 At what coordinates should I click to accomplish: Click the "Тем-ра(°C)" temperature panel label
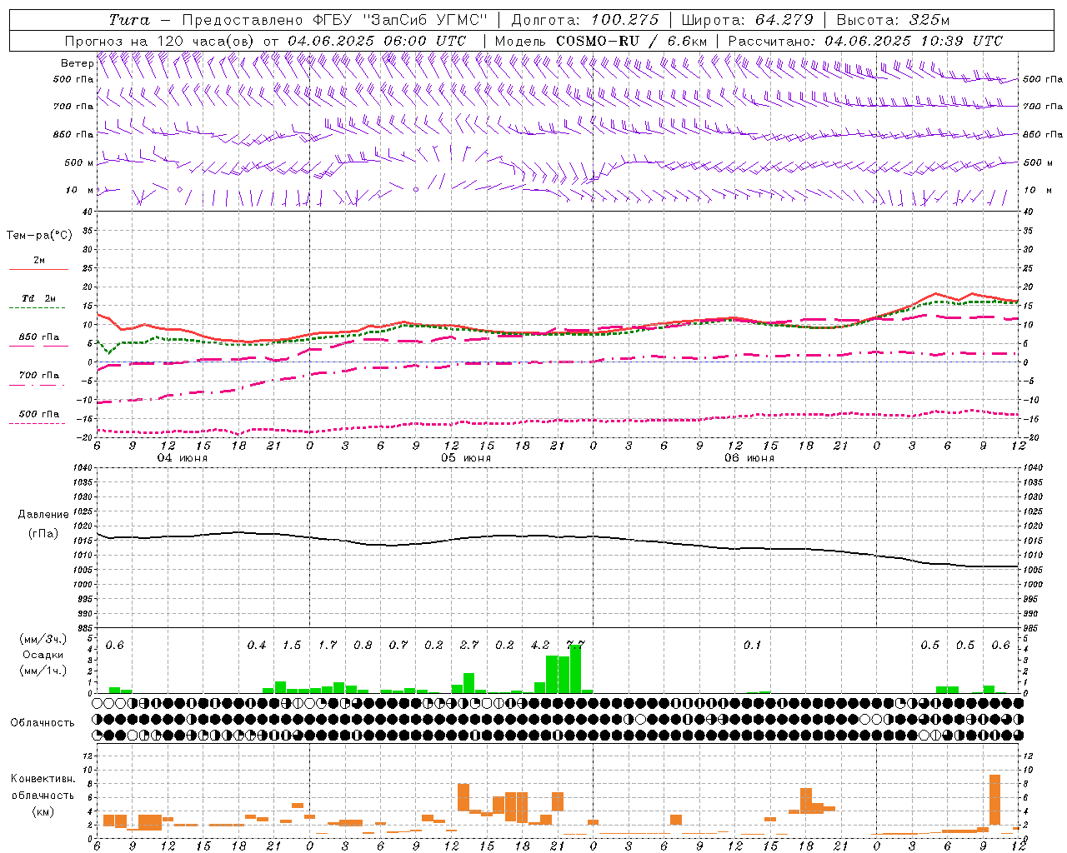(39, 236)
